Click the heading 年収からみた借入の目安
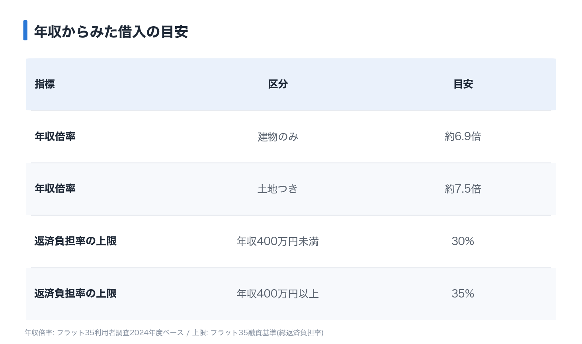Screen dimensions: 582x344 111,32
